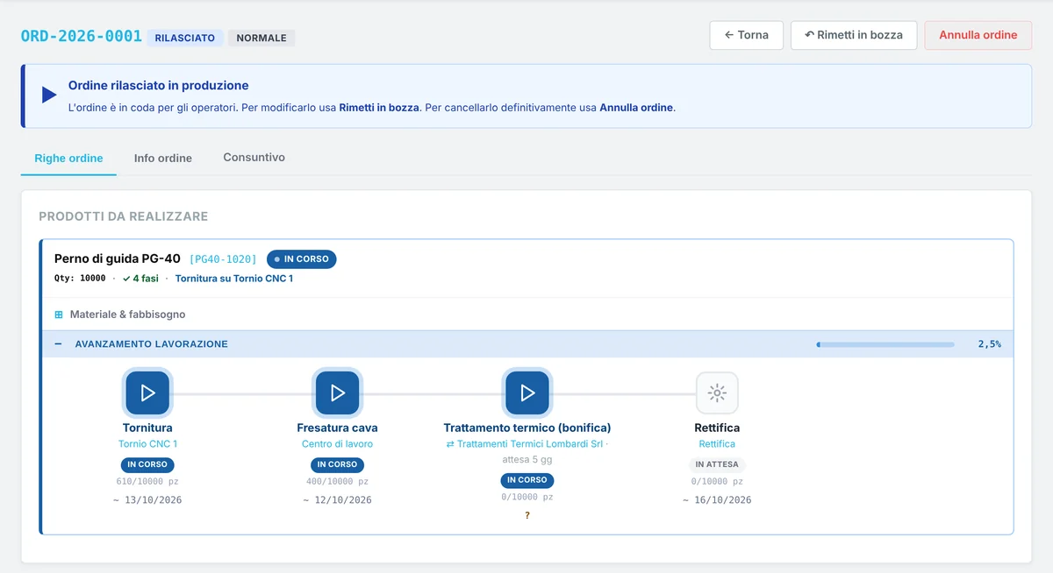Switch to the Info ordine tab
Image resolution: width=1053 pixels, height=573 pixels.
click(163, 158)
